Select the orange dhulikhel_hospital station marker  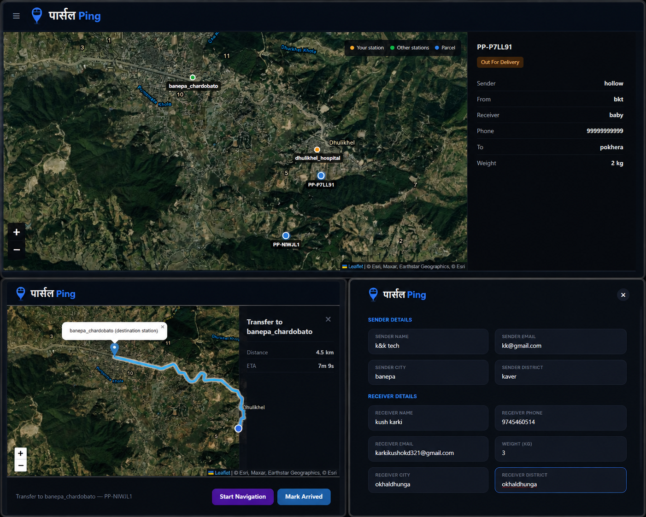coord(317,150)
